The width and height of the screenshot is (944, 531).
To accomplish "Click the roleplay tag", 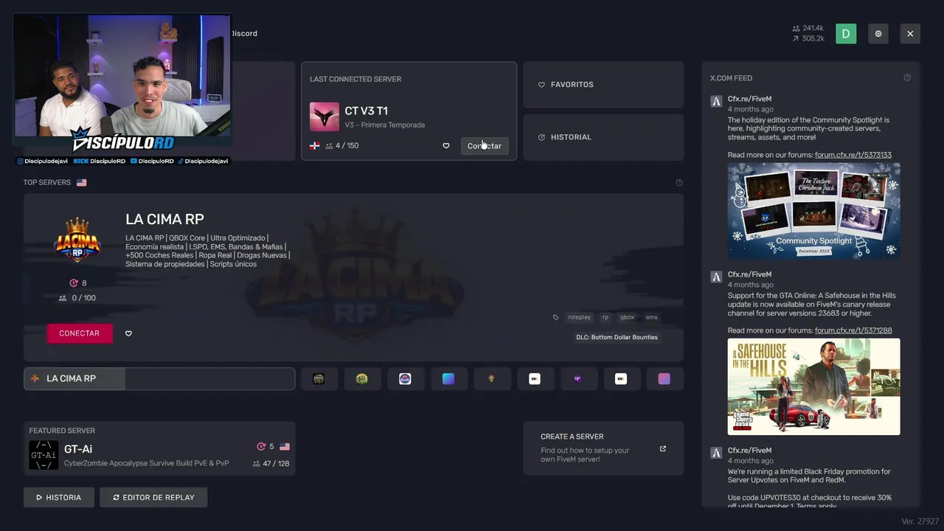I will 580,317.
